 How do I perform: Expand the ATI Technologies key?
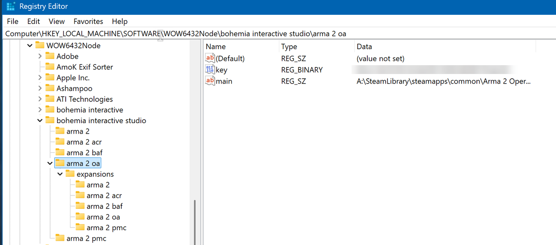[40, 99]
